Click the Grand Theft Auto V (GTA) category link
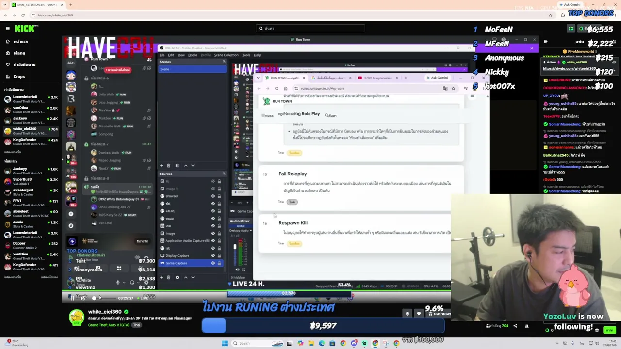The width and height of the screenshot is (621, 349). point(109,325)
